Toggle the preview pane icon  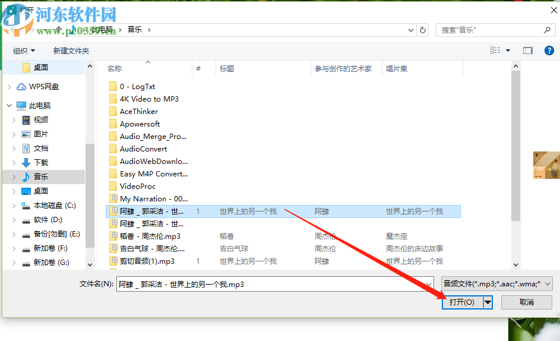point(527,50)
